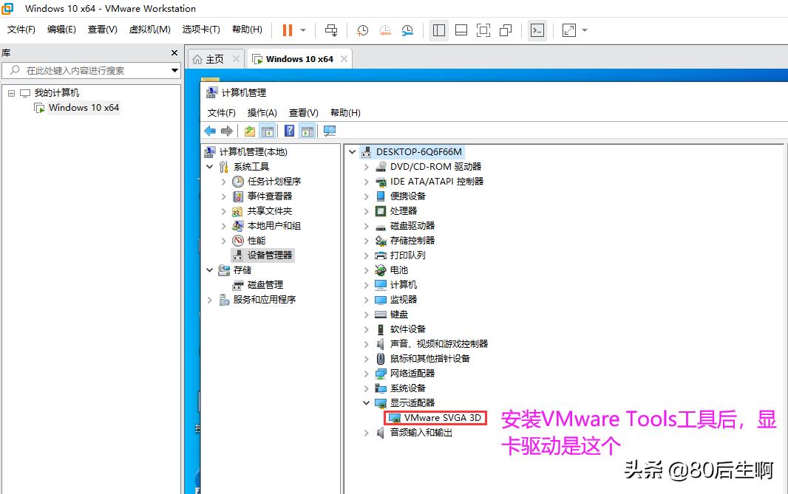
Task: Show or hide the thumbnail bar
Action: click(x=461, y=30)
